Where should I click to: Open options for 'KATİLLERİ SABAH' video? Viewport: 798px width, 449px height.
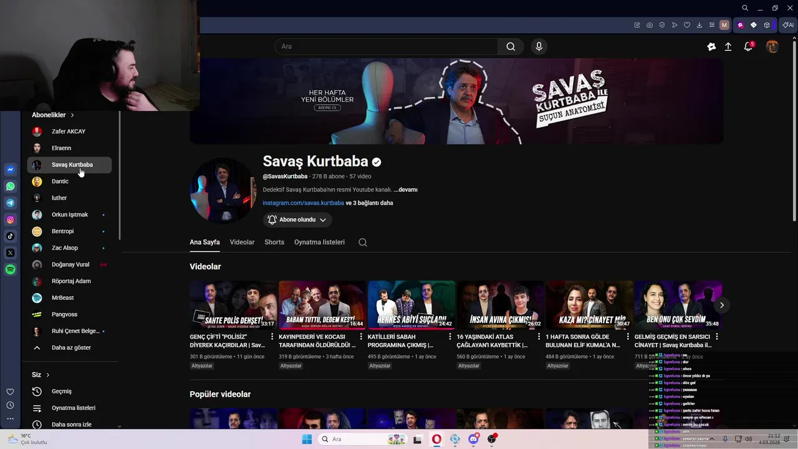tap(450, 337)
